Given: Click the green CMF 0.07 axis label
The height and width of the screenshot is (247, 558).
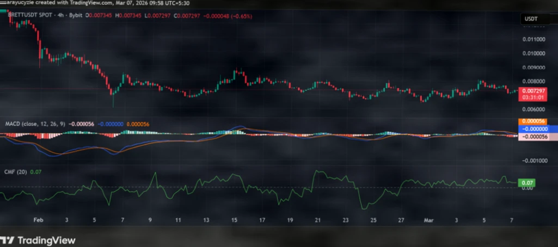Looking at the screenshot, I should coord(526,183).
